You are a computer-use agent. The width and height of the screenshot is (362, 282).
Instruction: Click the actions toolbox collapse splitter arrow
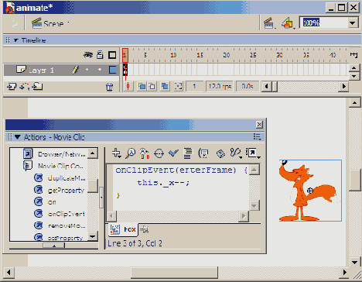[x=101, y=198]
